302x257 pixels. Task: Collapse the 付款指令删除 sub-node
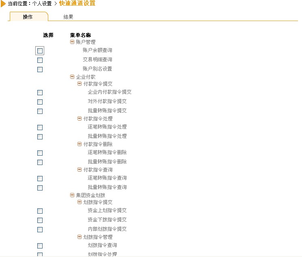79,144
